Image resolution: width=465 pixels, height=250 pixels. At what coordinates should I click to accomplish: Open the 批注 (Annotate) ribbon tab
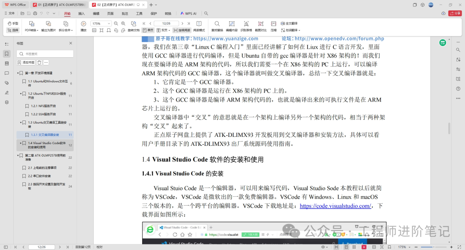(x=125, y=13)
